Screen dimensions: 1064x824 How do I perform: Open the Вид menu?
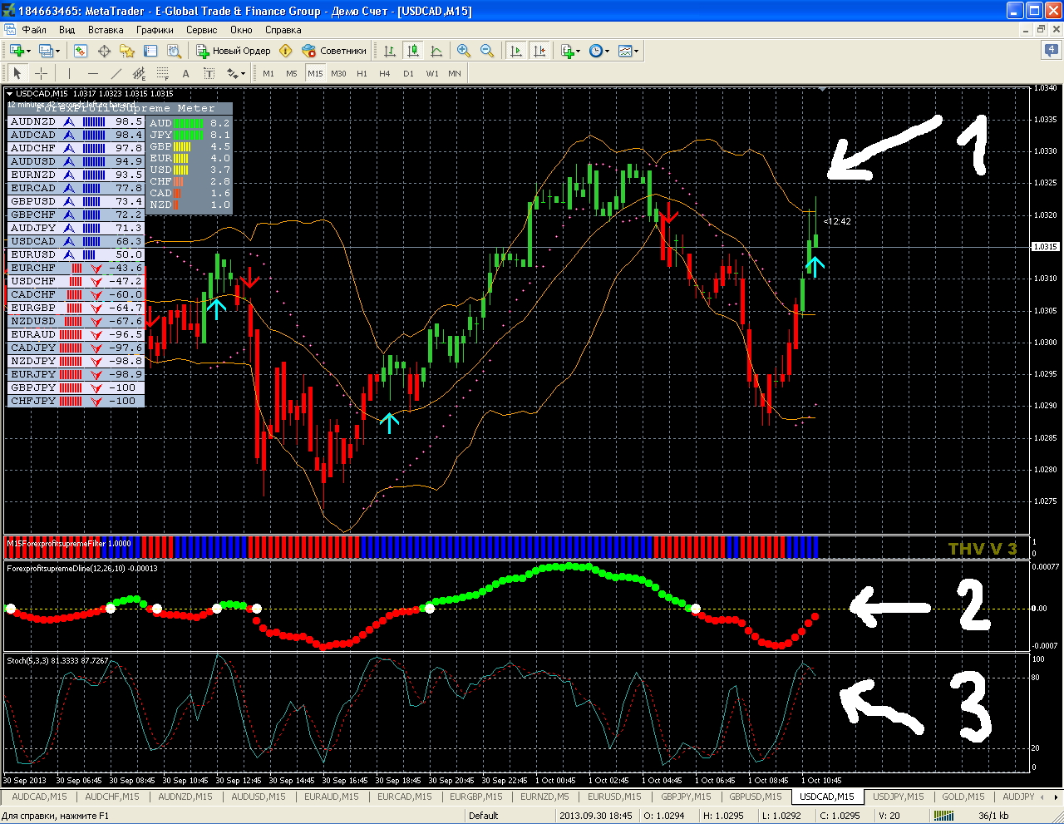click(x=66, y=30)
